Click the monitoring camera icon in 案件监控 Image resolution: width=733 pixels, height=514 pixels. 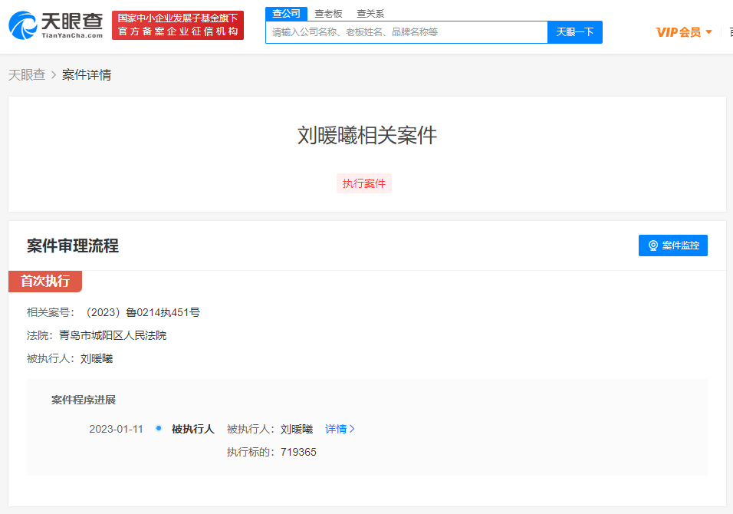point(653,245)
